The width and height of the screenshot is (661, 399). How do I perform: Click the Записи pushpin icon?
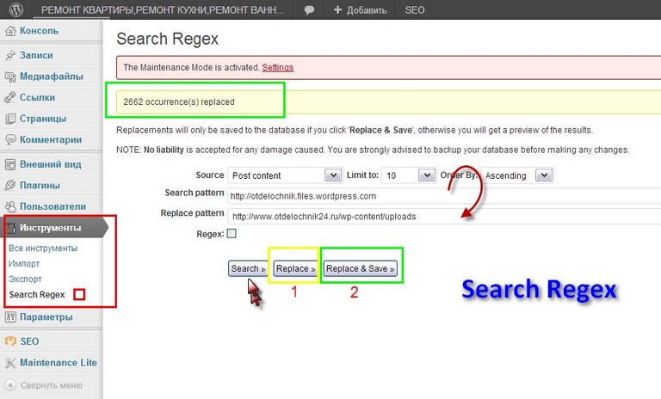[x=10, y=55]
